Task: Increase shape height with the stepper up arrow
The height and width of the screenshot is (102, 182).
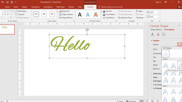Action: [159, 12]
